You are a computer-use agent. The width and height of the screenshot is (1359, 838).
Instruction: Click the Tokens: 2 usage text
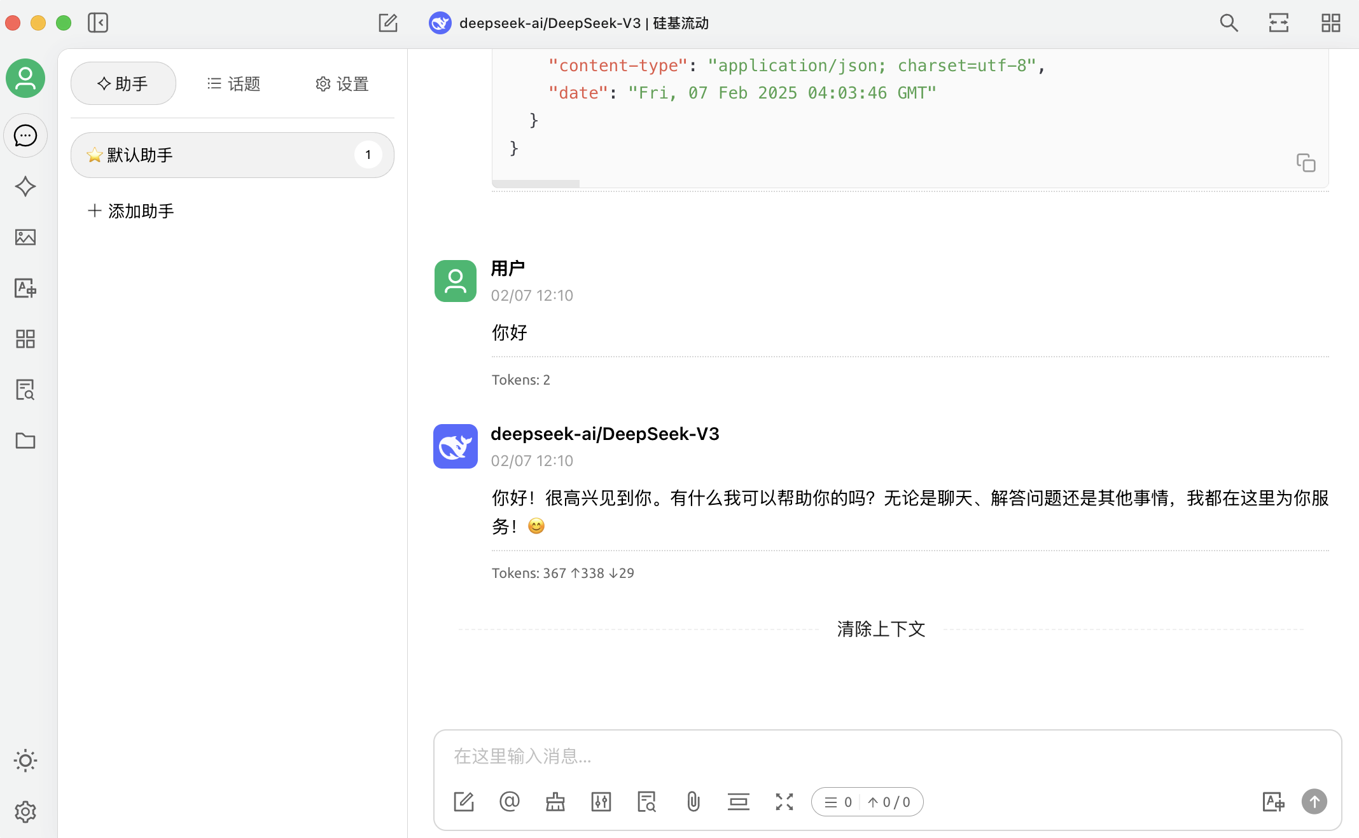point(521,380)
